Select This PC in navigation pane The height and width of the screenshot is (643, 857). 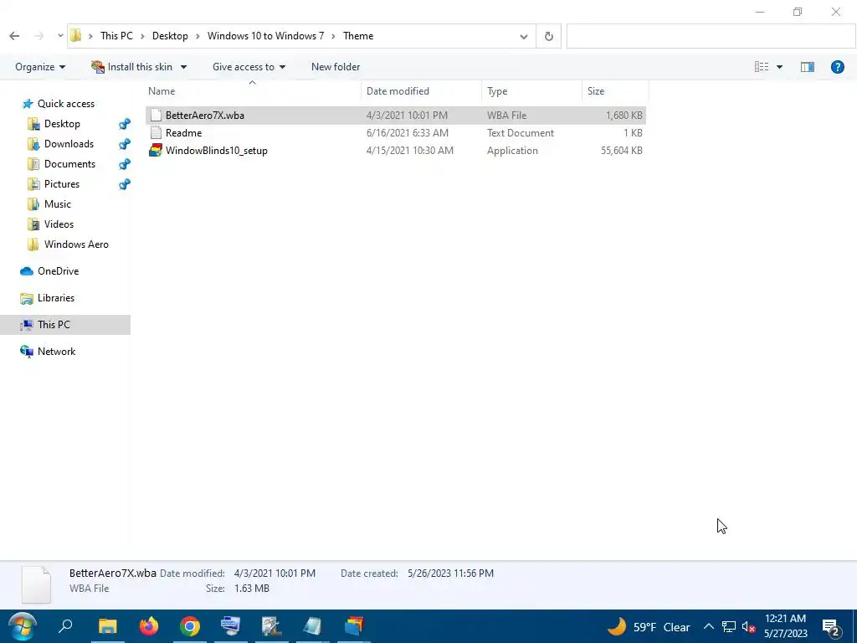(x=65, y=325)
